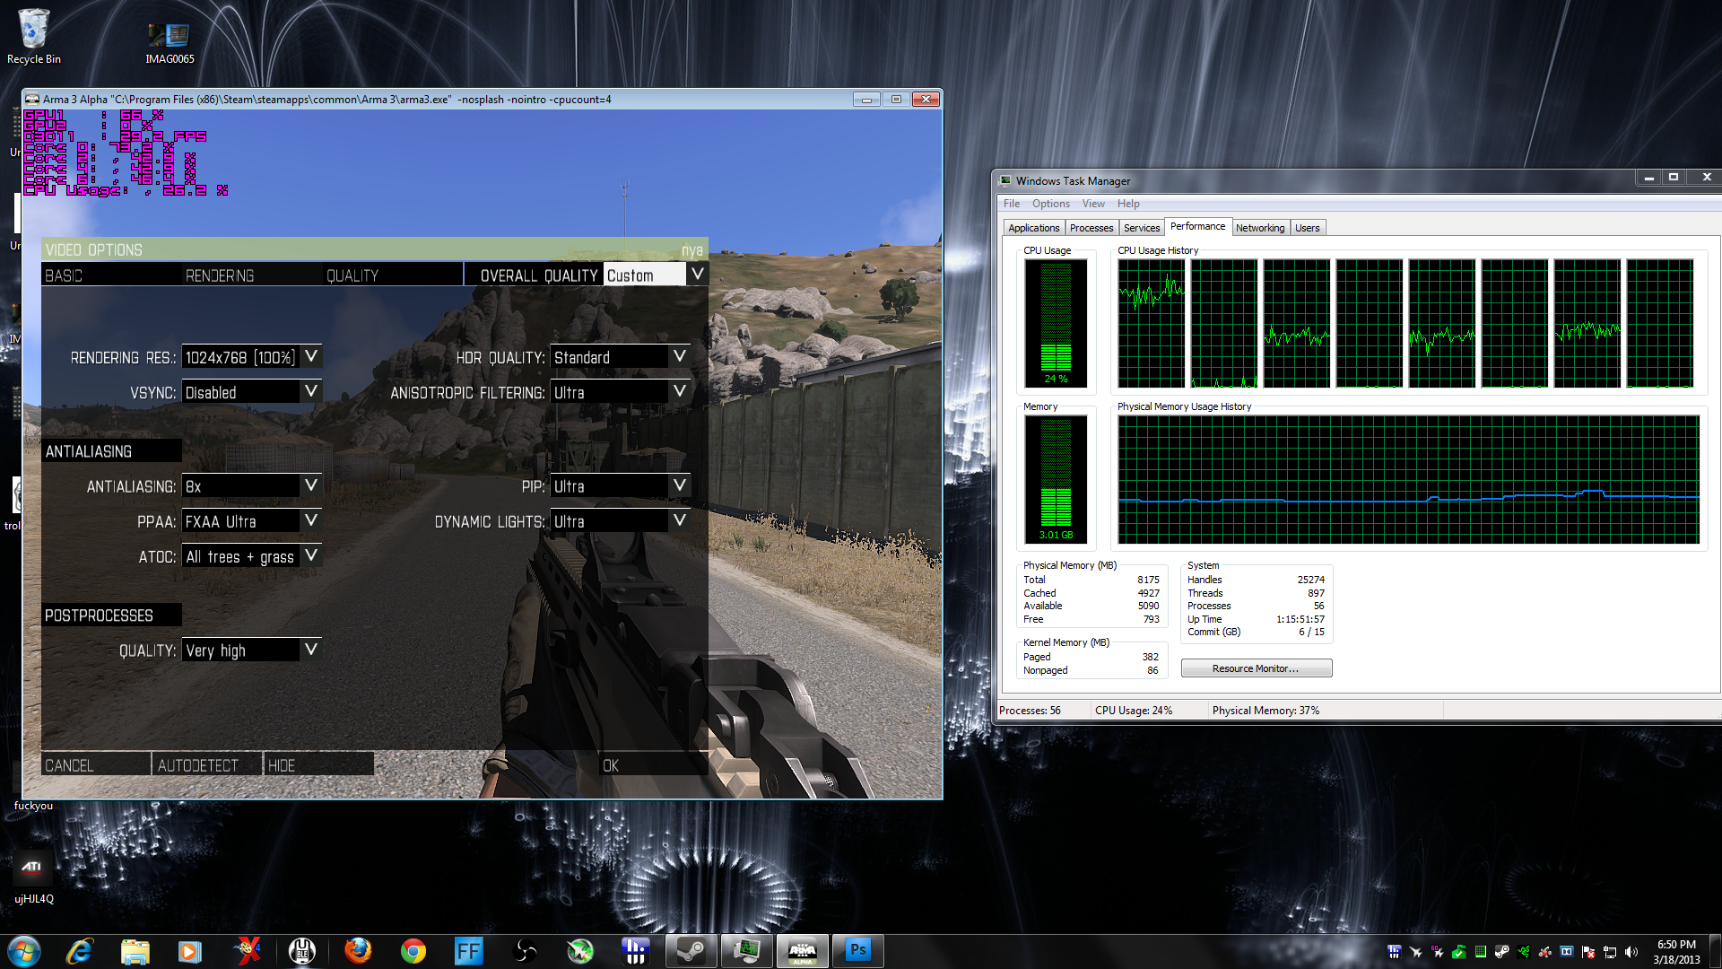
Task: Open the network tray icon
Action: click(1610, 952)
